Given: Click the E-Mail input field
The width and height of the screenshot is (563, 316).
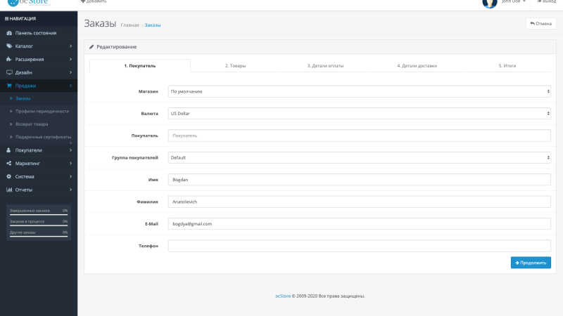Looking at the screenshot, I should click(x=359, y=224).
